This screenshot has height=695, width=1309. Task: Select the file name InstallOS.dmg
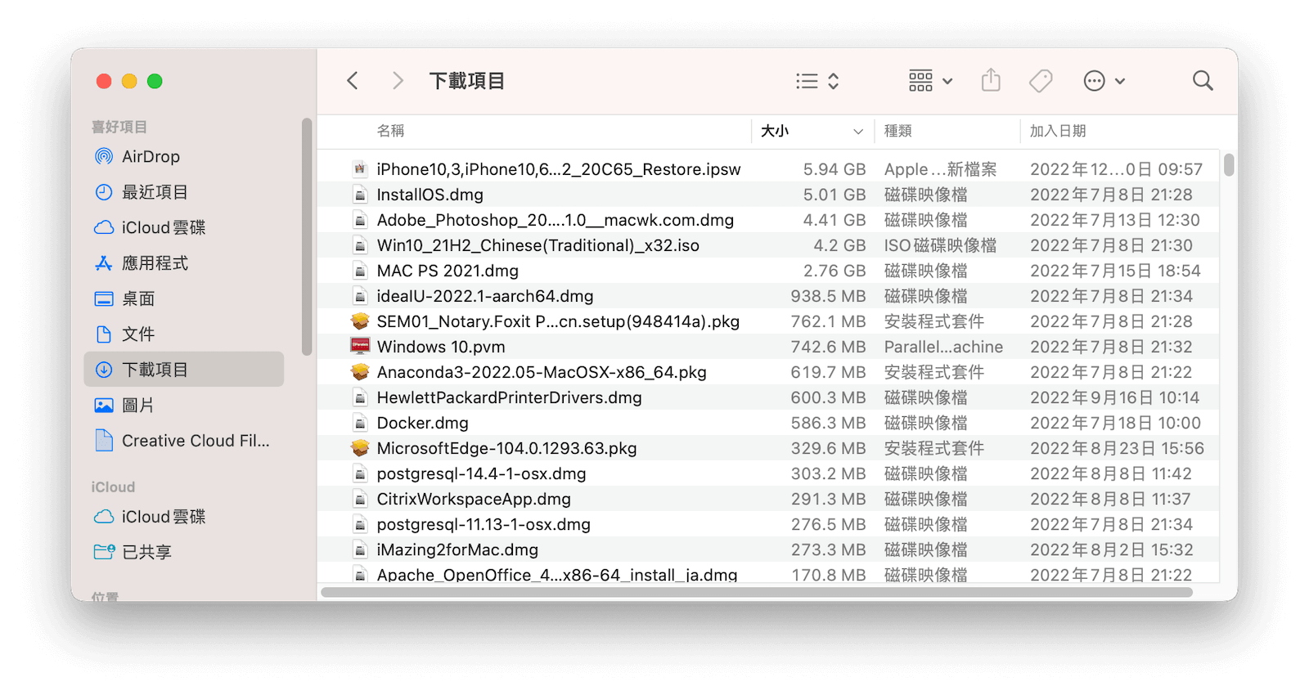pos(430,195)
